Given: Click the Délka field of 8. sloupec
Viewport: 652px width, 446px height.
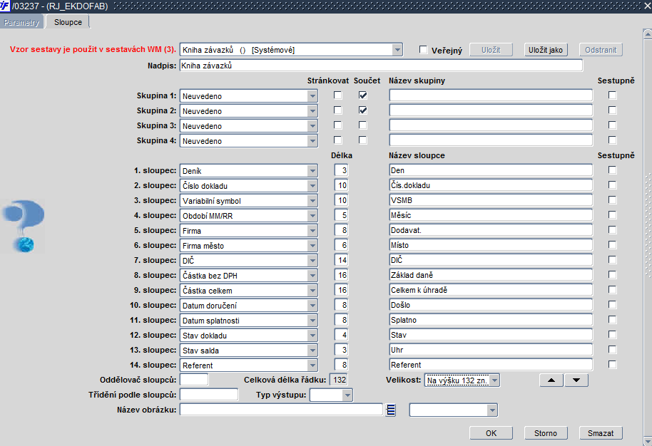Looking at the screenshot, I should tap(341, 275).
